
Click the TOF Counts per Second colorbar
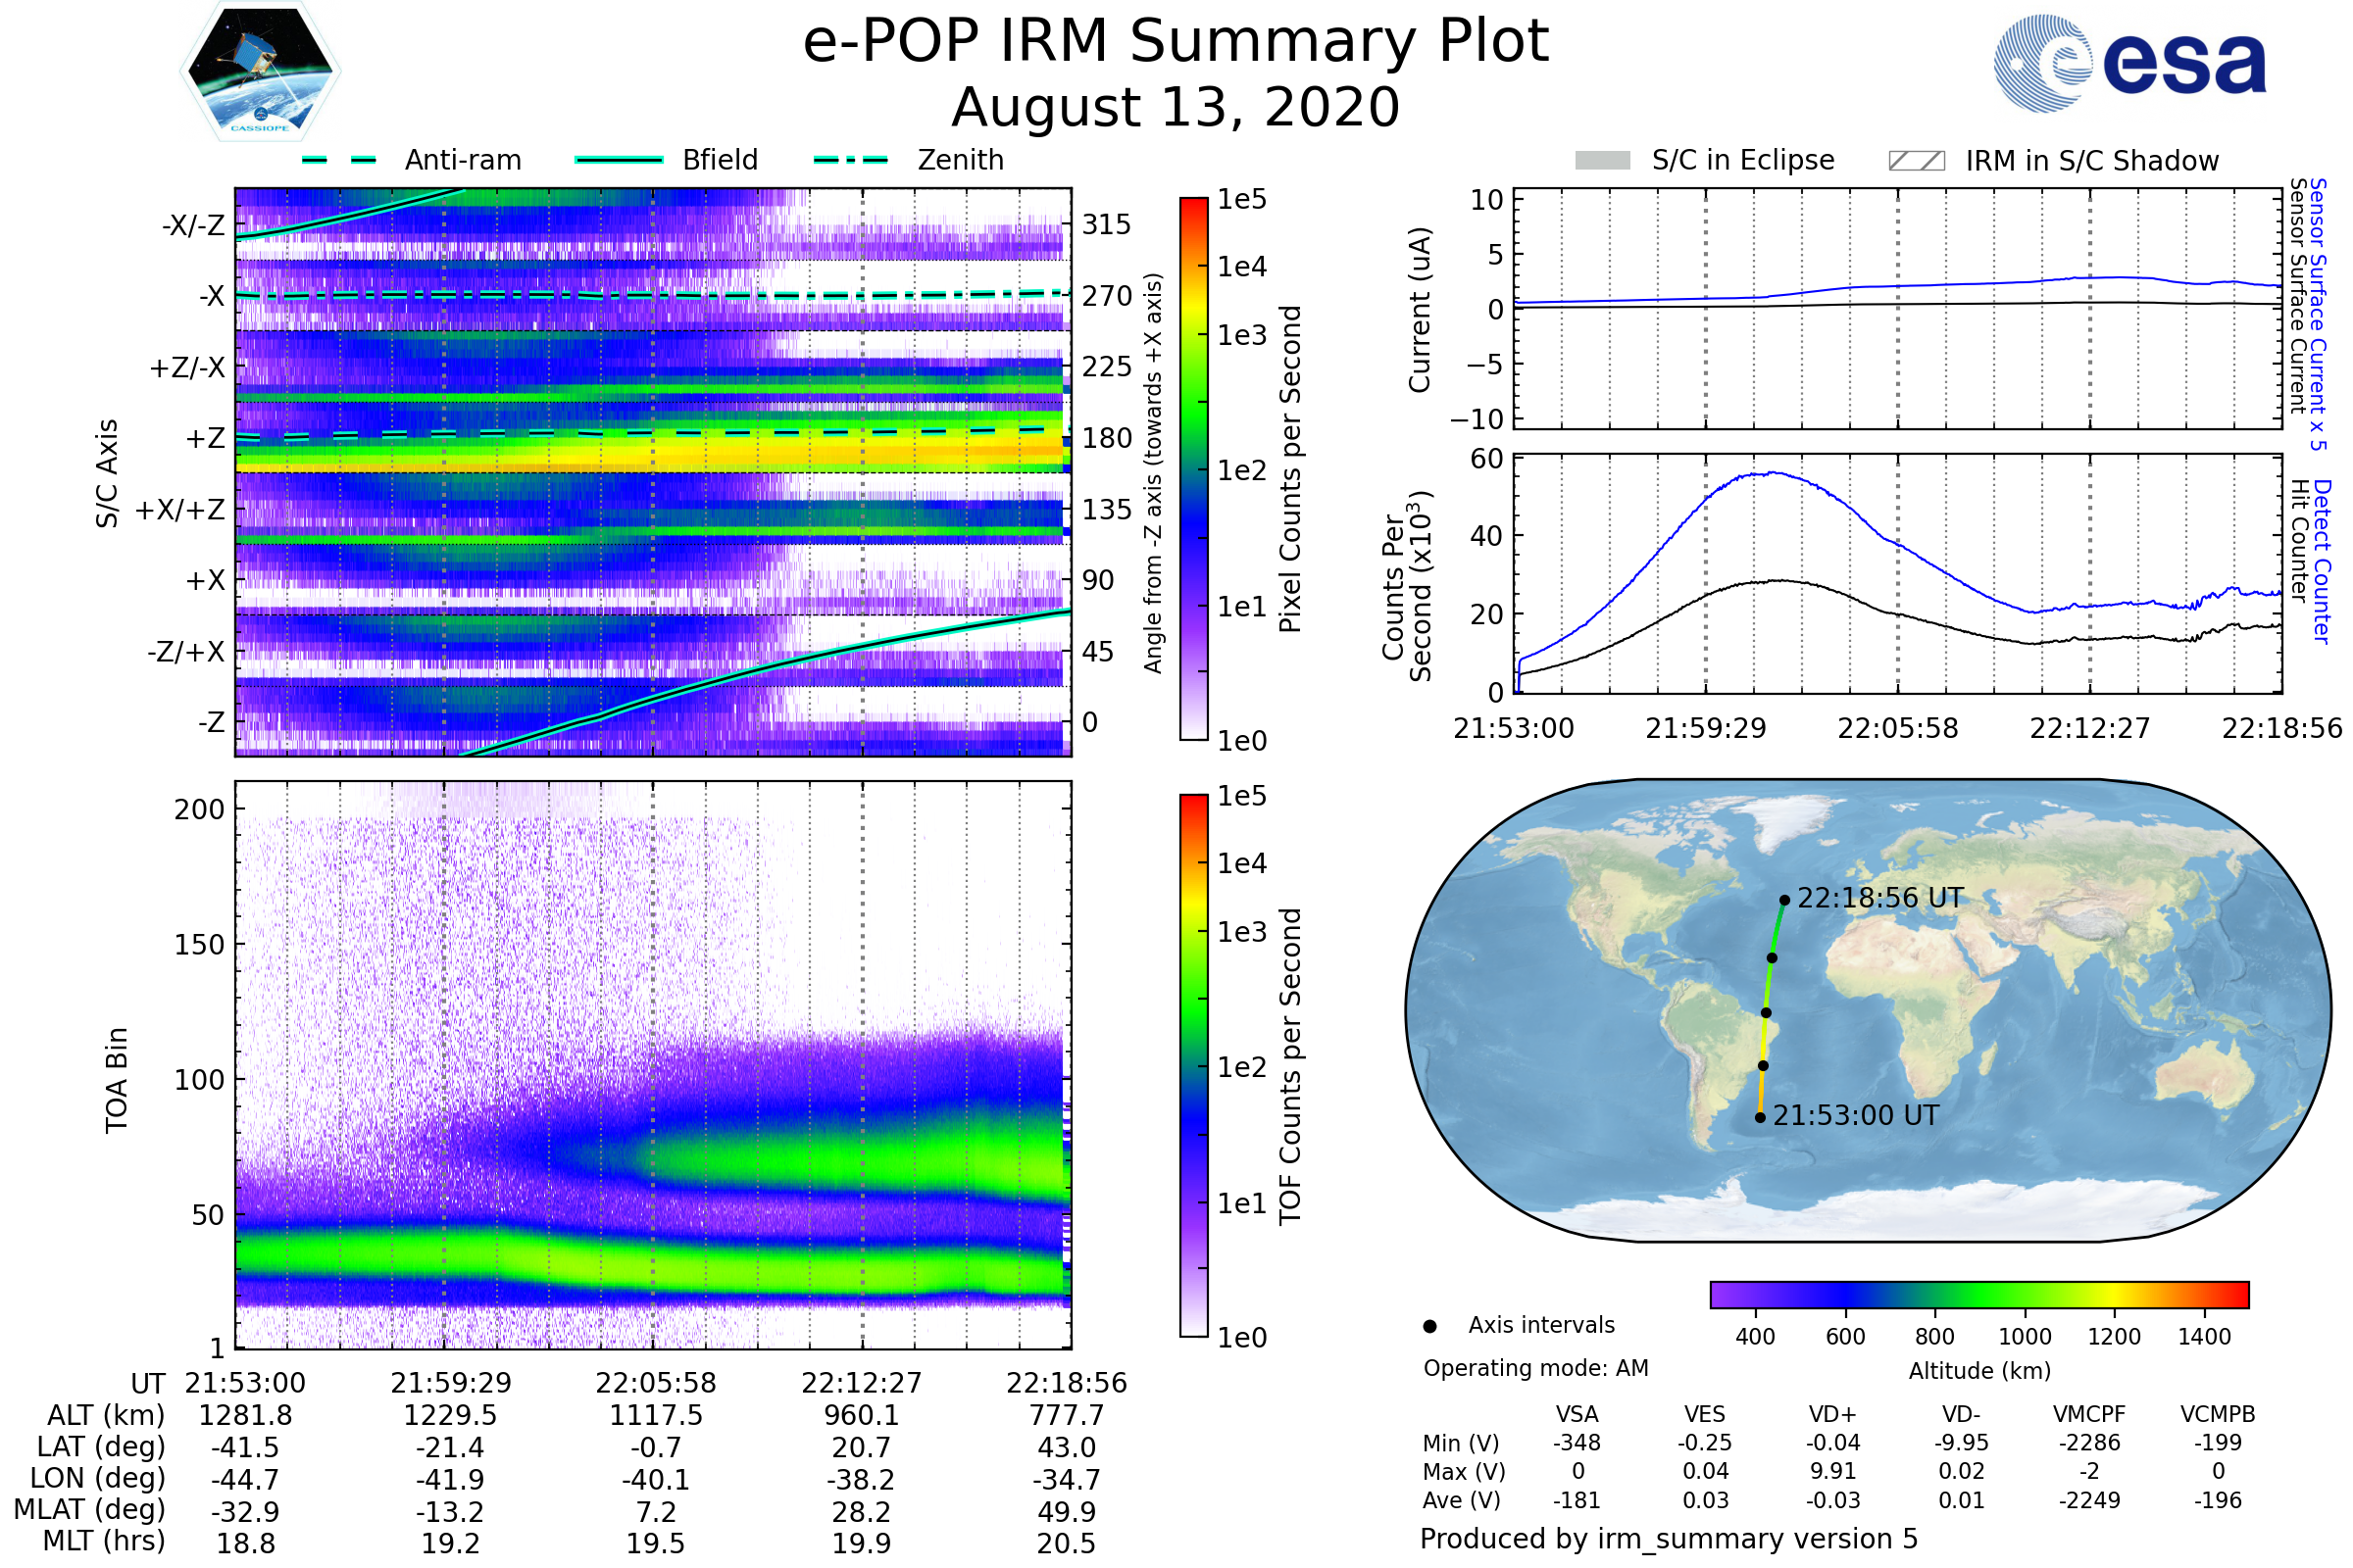click(x=1193, y=1065)
